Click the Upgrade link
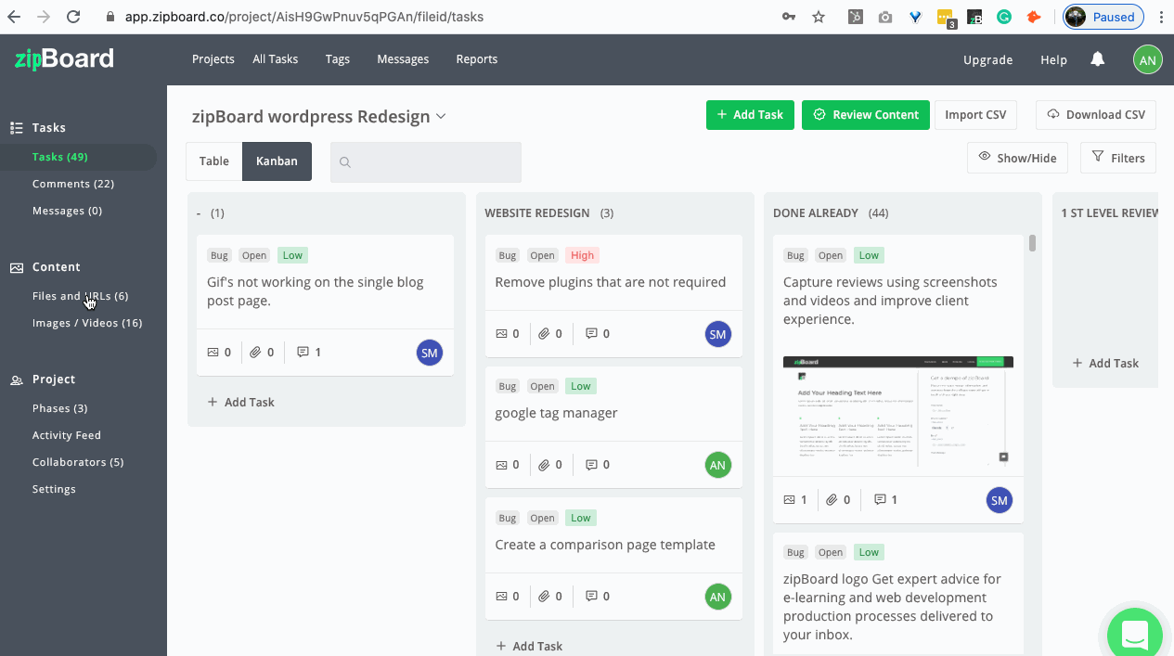 coord(988,59)
